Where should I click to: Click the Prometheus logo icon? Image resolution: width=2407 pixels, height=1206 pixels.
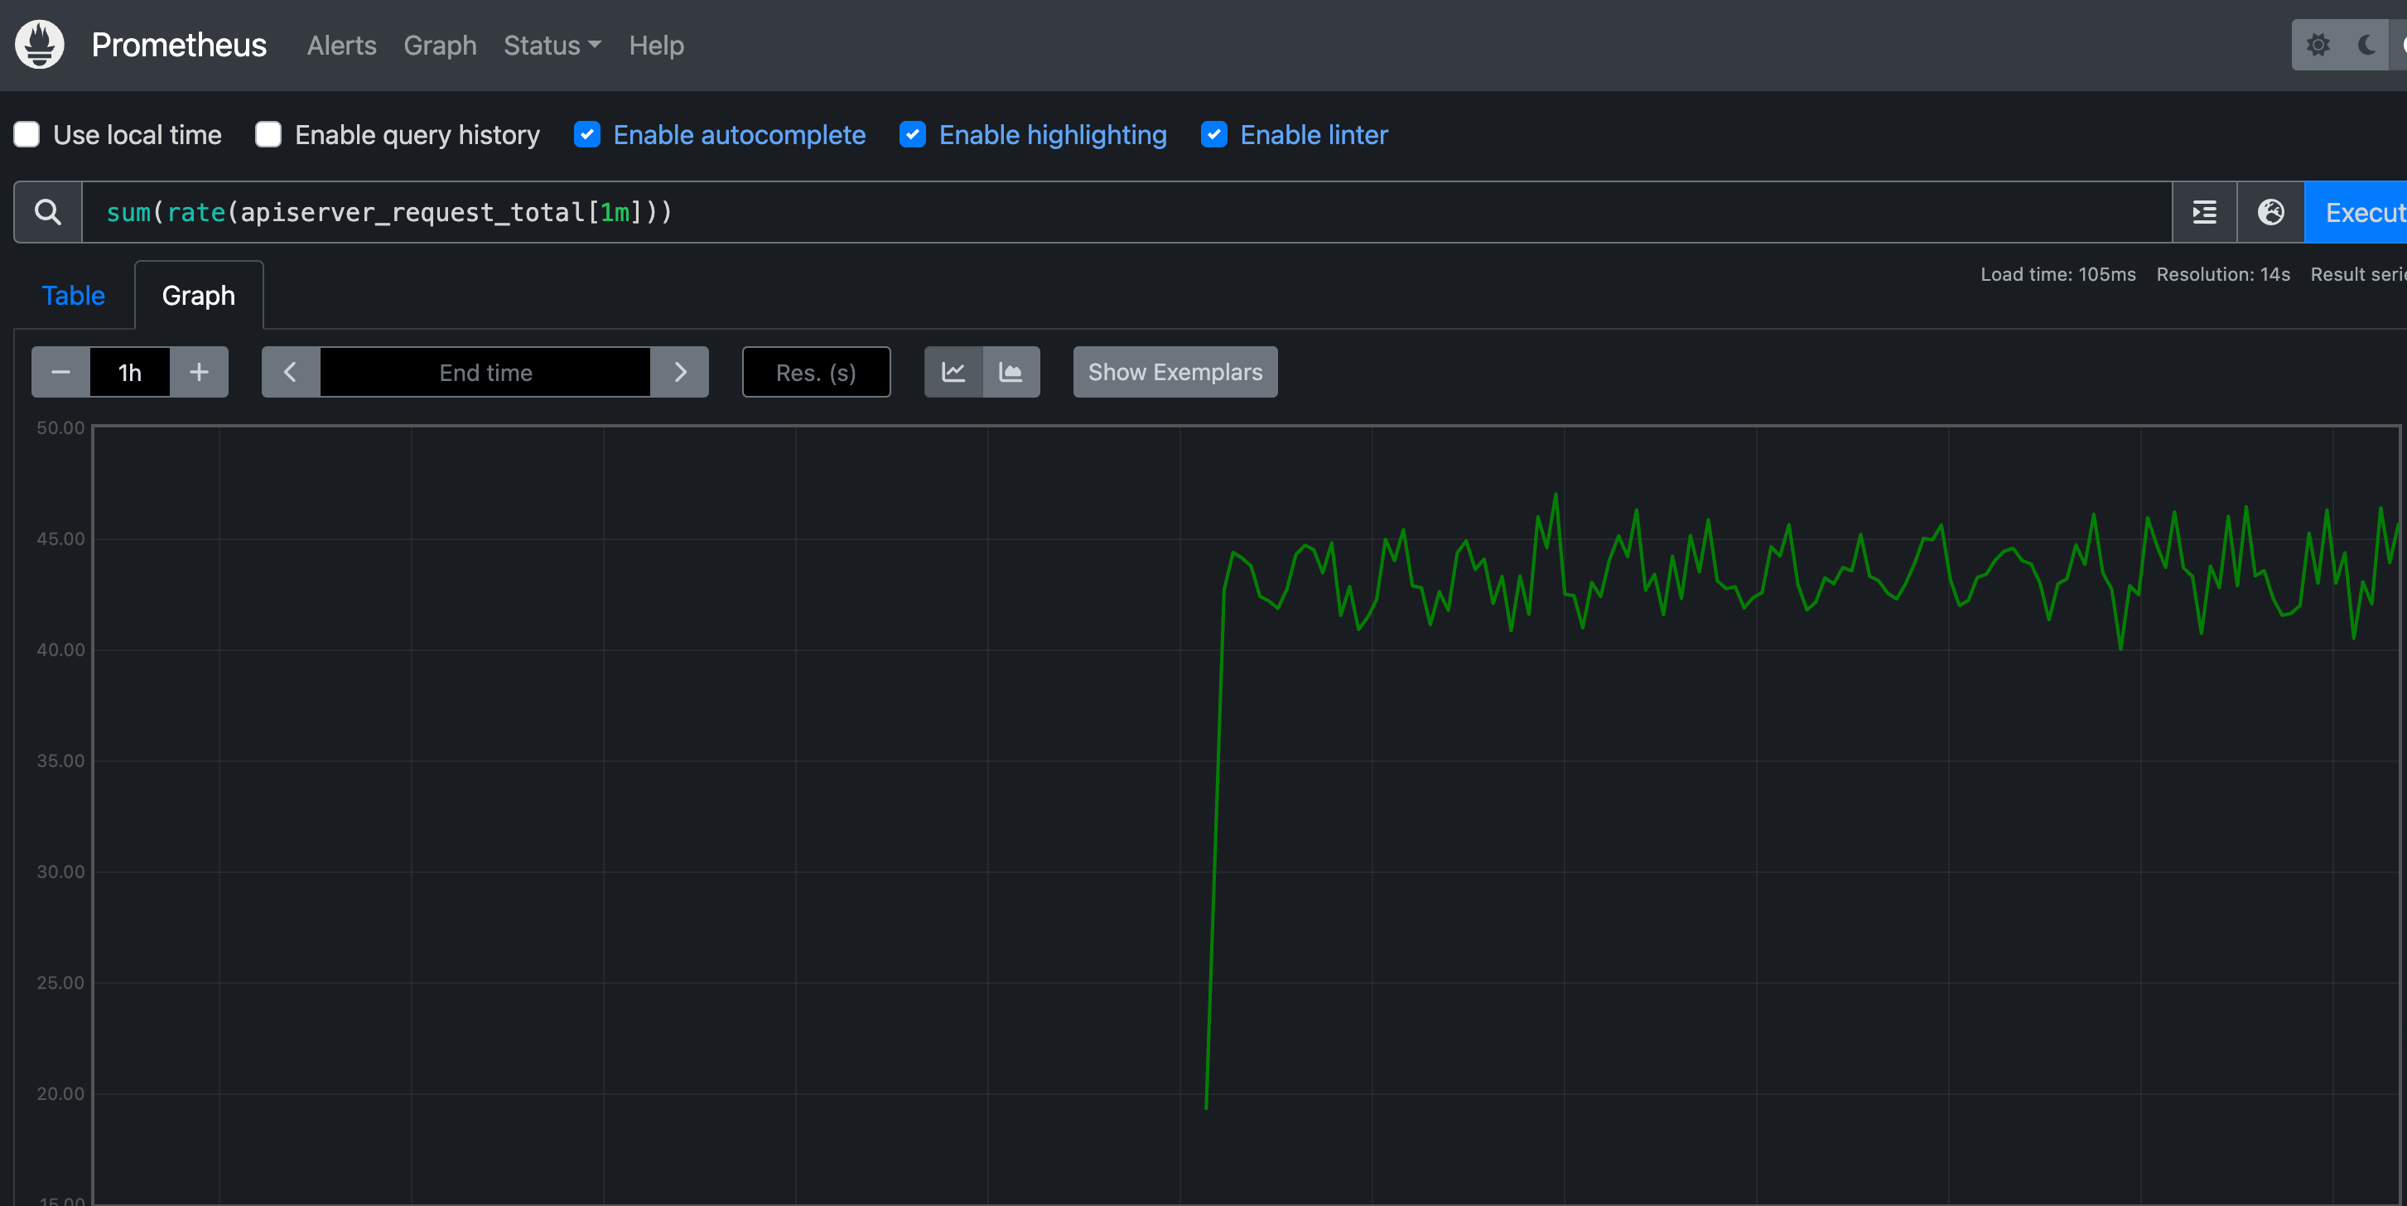[x=40, y=43]
